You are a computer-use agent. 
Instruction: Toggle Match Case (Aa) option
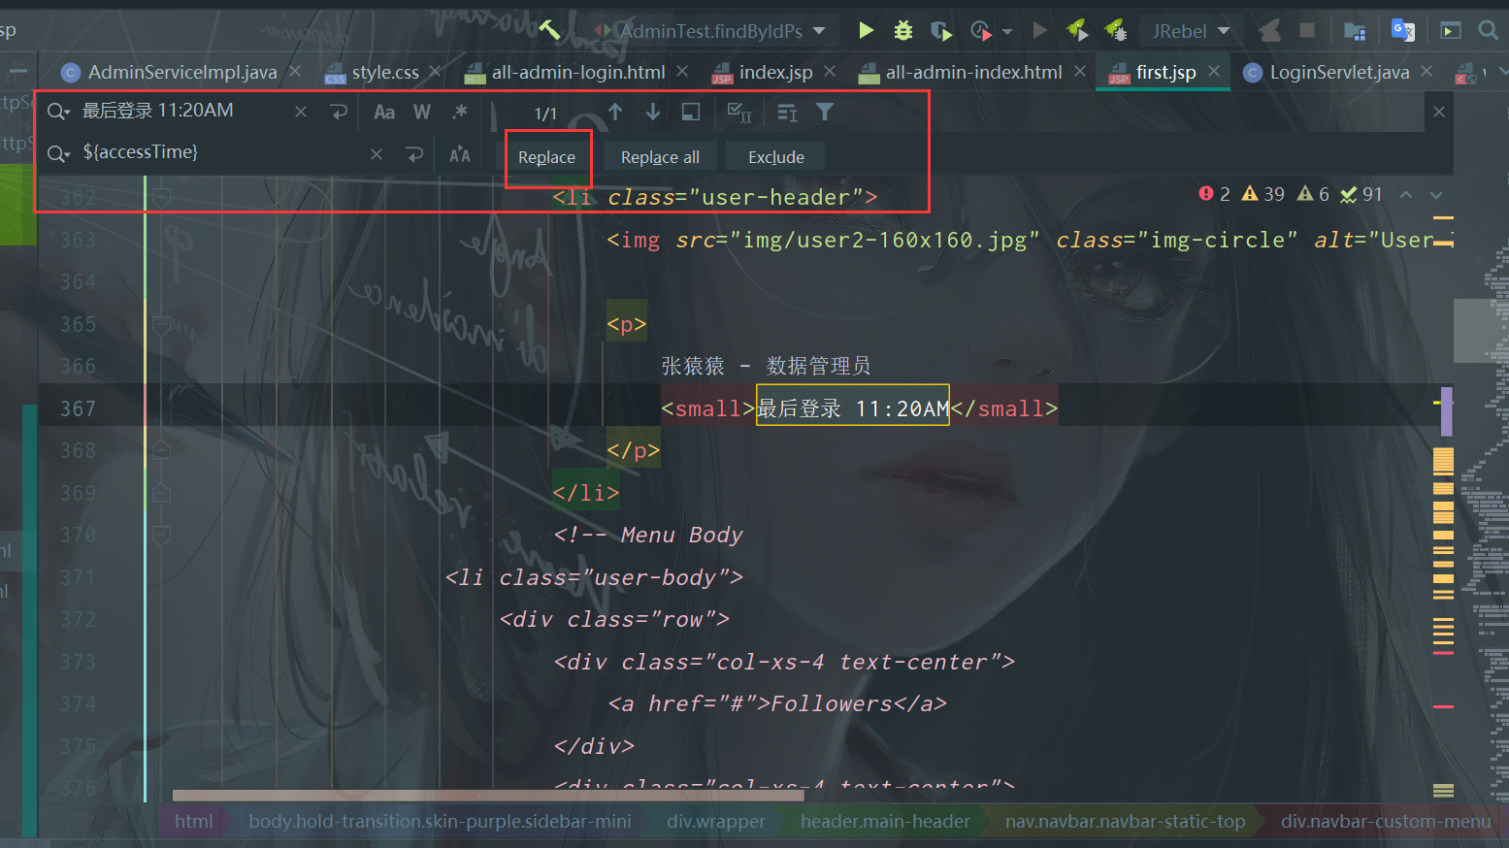[384, 112]
